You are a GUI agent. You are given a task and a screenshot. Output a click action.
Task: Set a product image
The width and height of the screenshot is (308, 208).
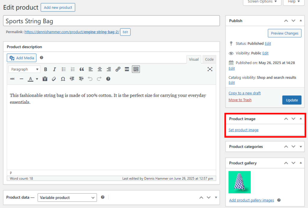pos(243,130)
